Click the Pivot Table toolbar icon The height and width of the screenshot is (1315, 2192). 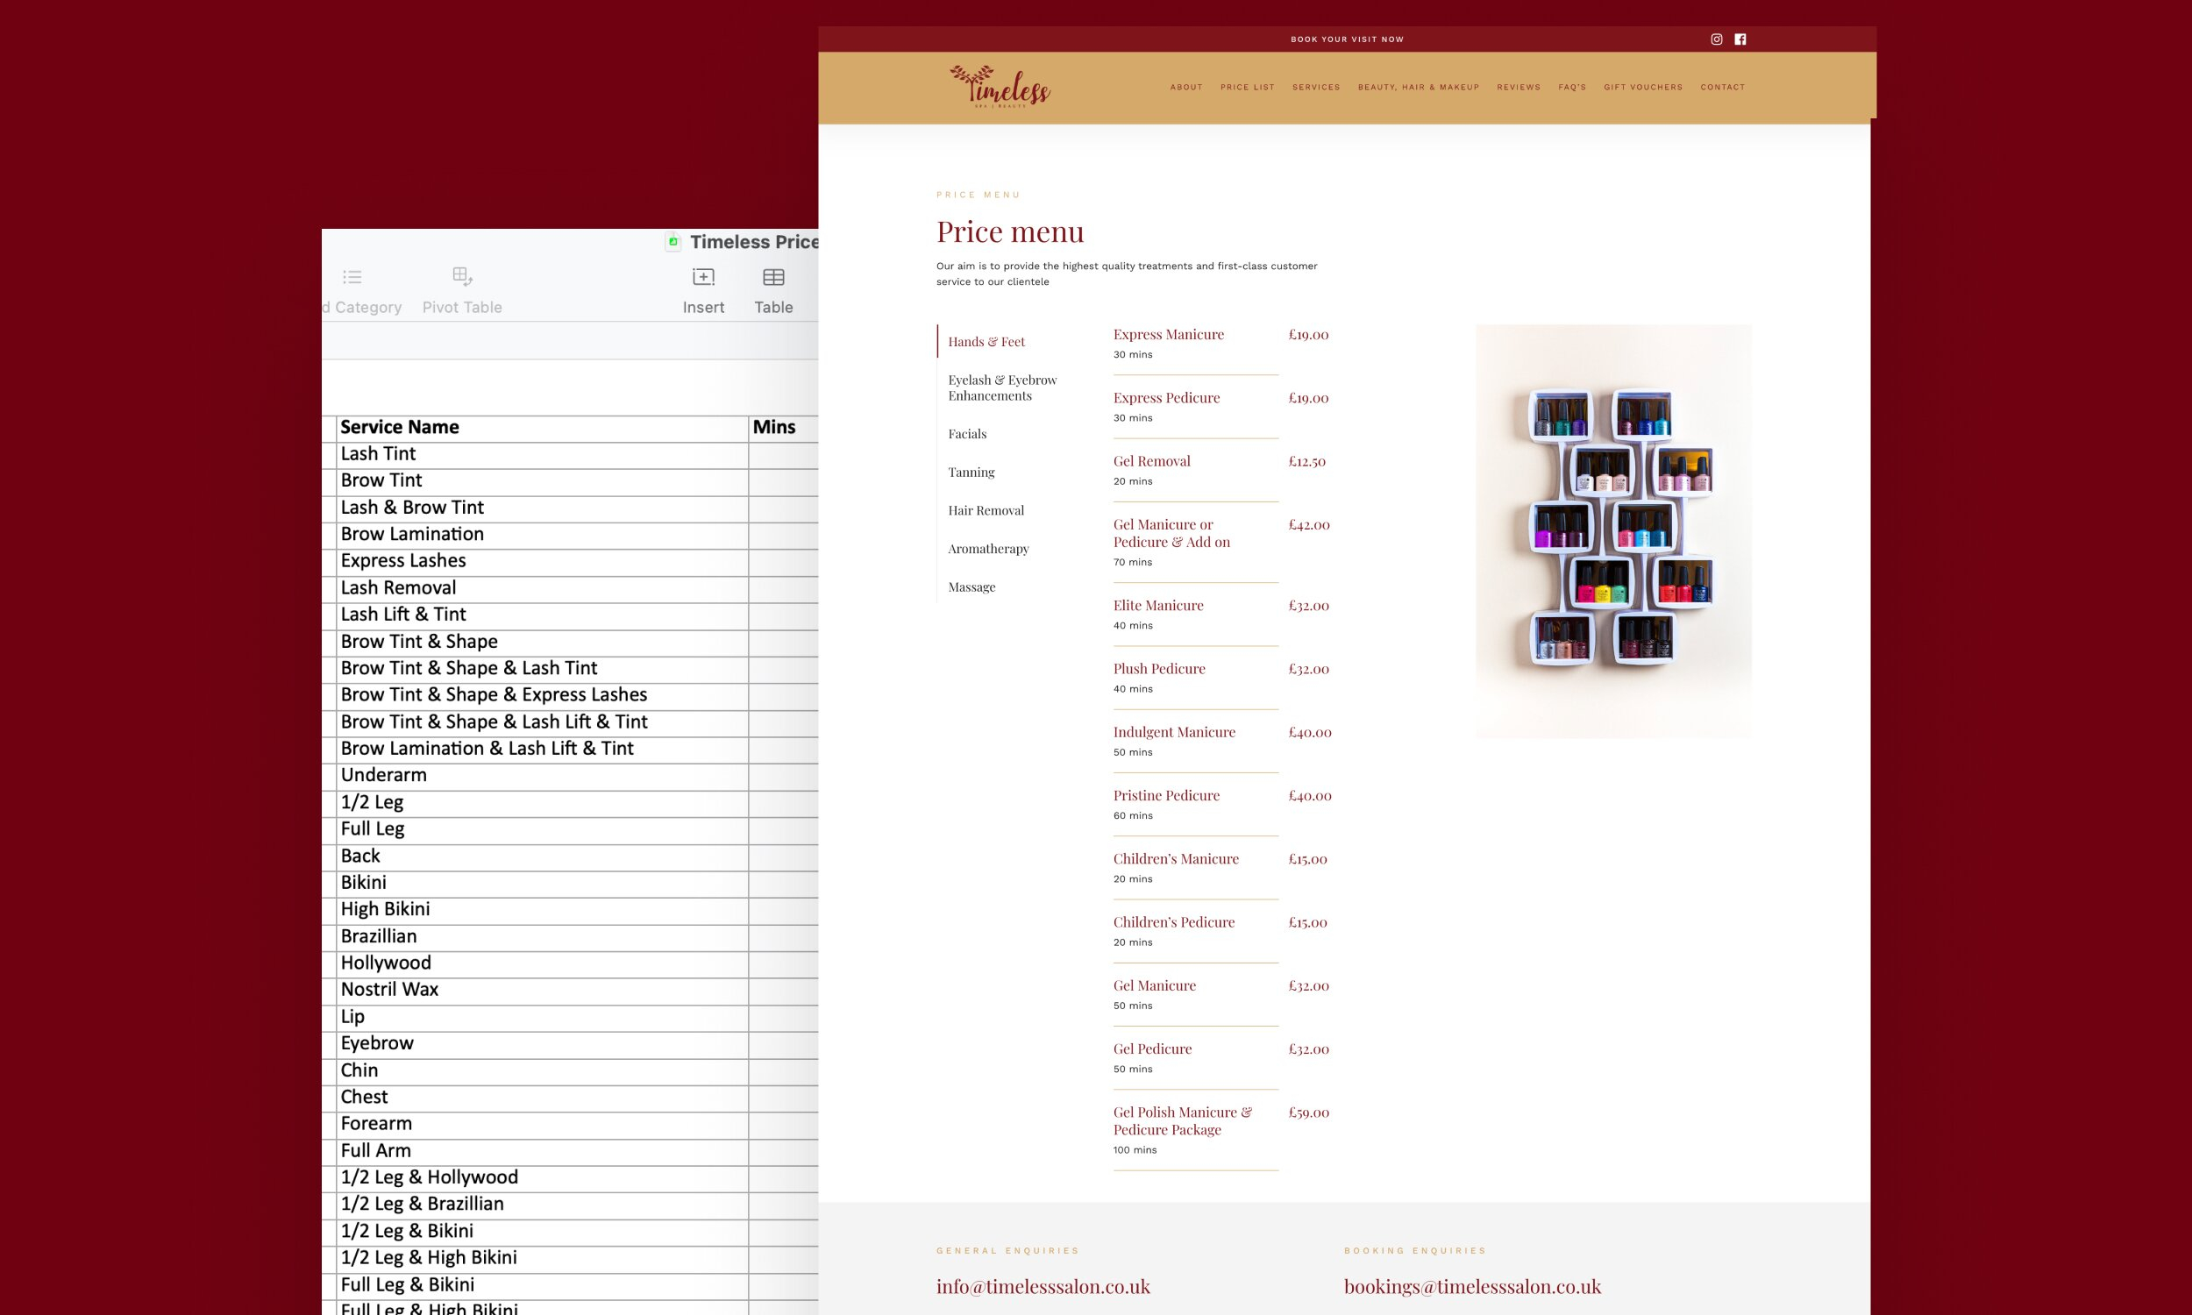[461, 276]
